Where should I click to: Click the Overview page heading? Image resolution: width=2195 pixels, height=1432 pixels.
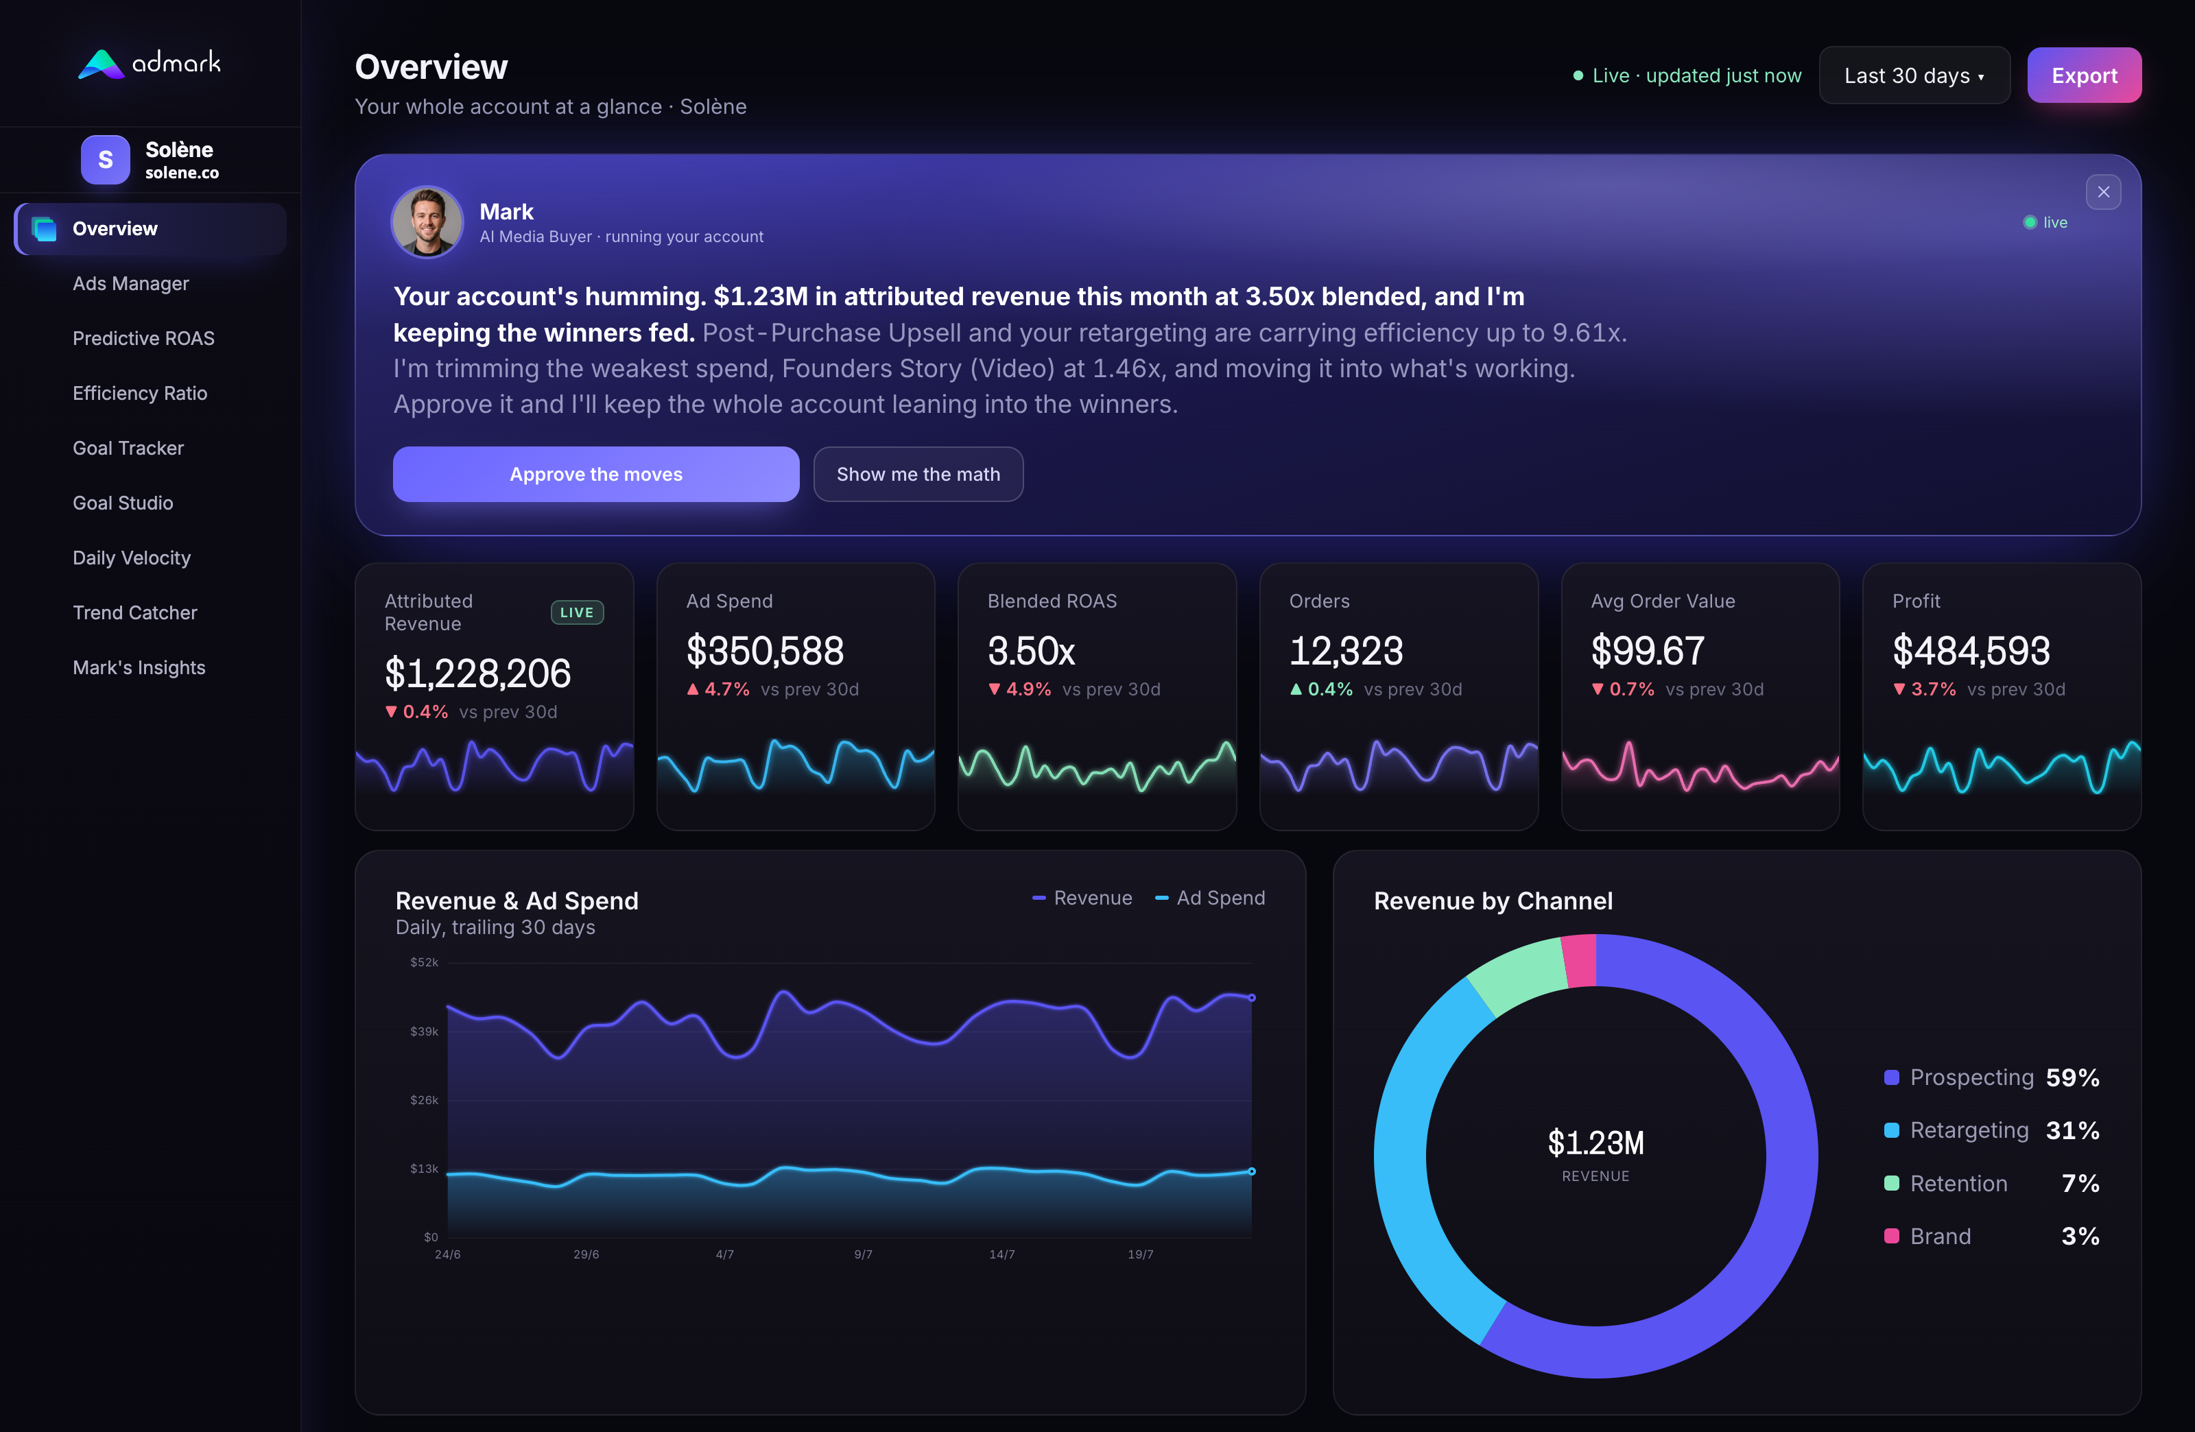point(431,67)
